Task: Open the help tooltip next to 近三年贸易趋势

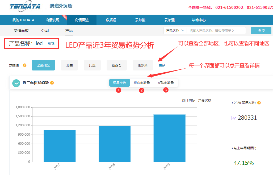Action: 52,83
